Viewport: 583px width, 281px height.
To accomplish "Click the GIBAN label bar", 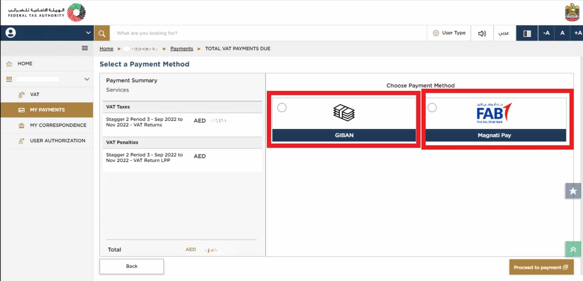I will 344,135.
